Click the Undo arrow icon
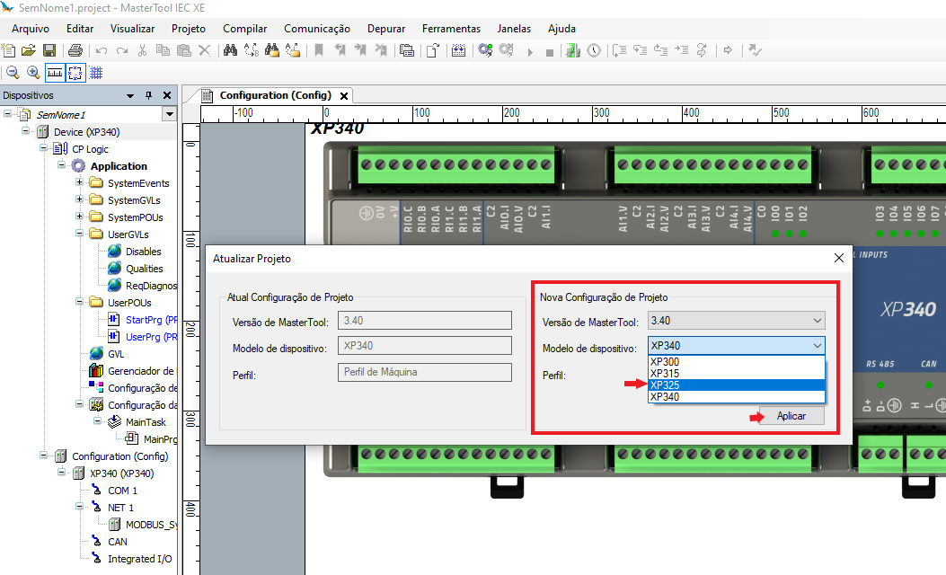The width and height of the screenshot is (946, 575). click(102, 50)
